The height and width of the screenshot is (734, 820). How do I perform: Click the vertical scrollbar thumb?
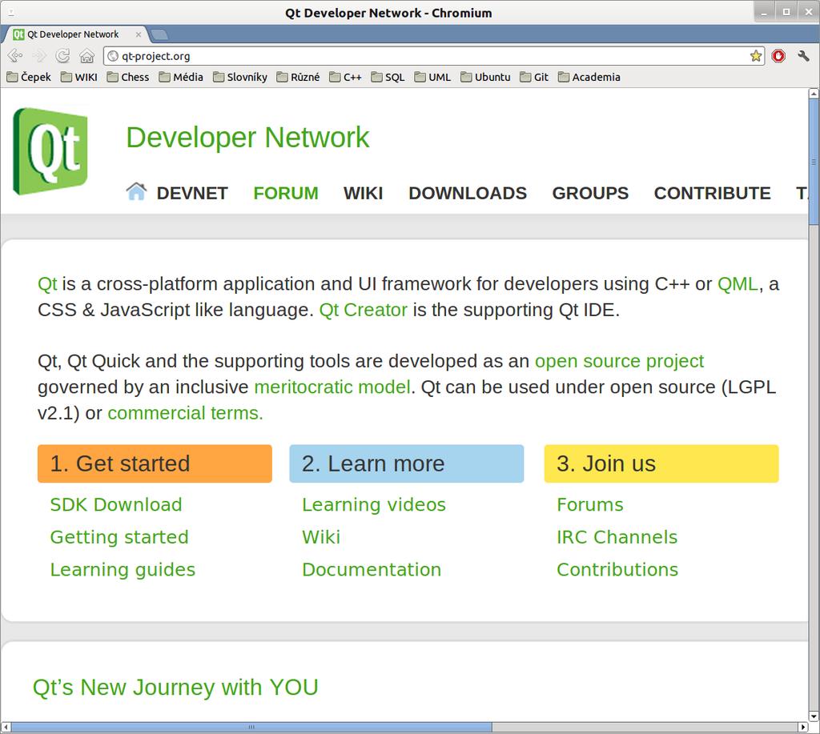(814, 162)
